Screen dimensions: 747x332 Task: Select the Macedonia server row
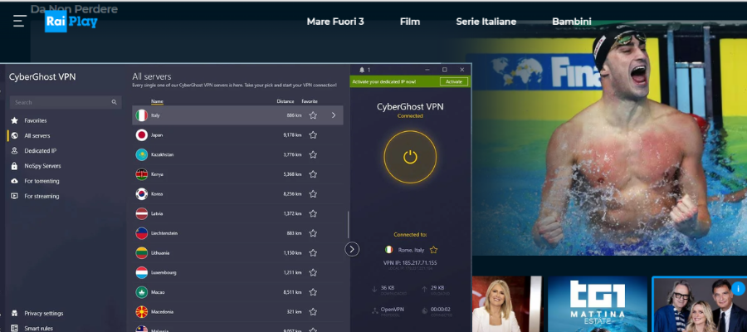[237, 312]
